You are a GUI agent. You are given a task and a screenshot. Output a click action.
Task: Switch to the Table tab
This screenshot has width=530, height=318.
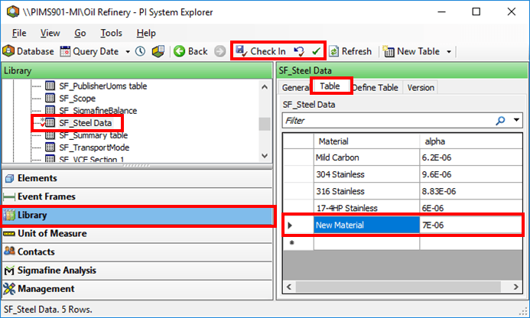point(330,86)
